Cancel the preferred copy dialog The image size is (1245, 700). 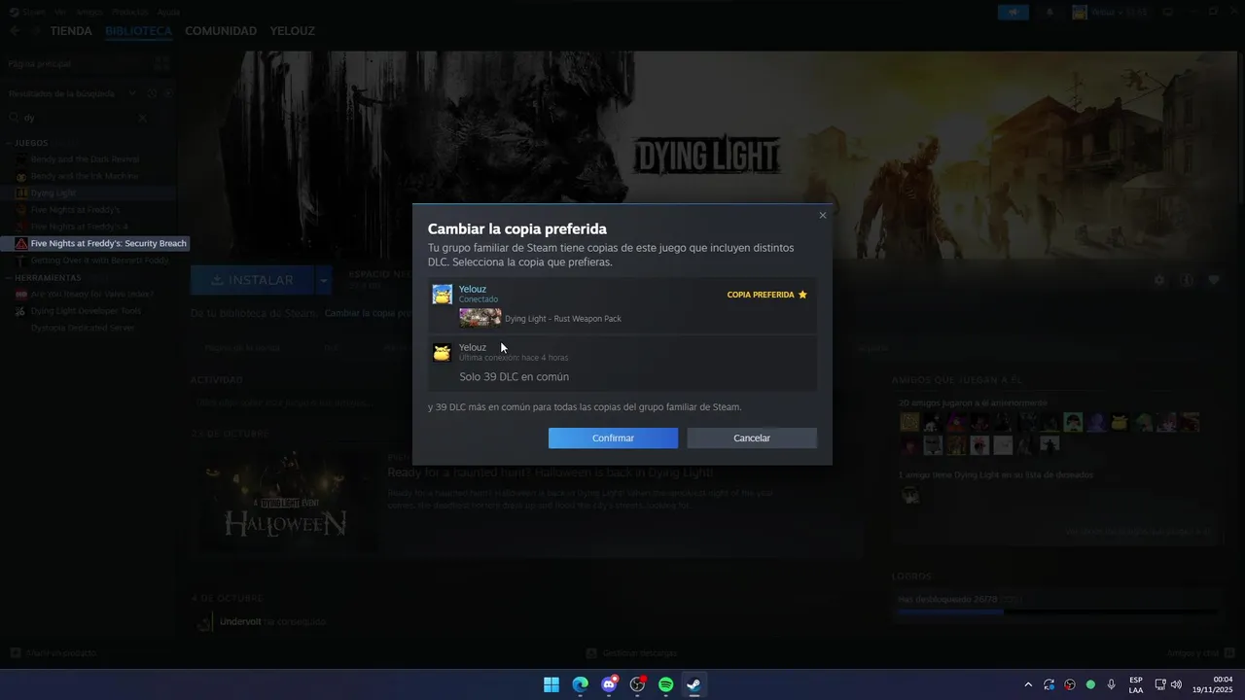coord(752,438)
